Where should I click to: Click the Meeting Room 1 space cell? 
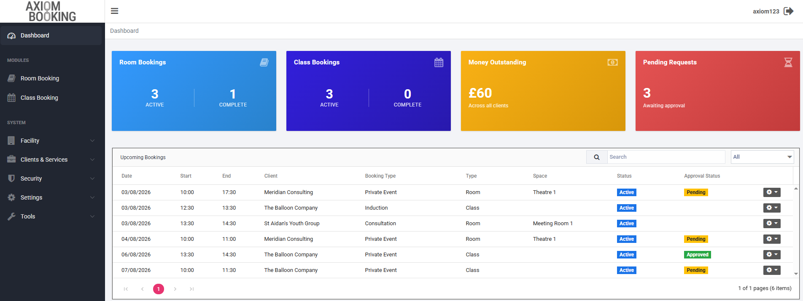[x=552, y=224]
